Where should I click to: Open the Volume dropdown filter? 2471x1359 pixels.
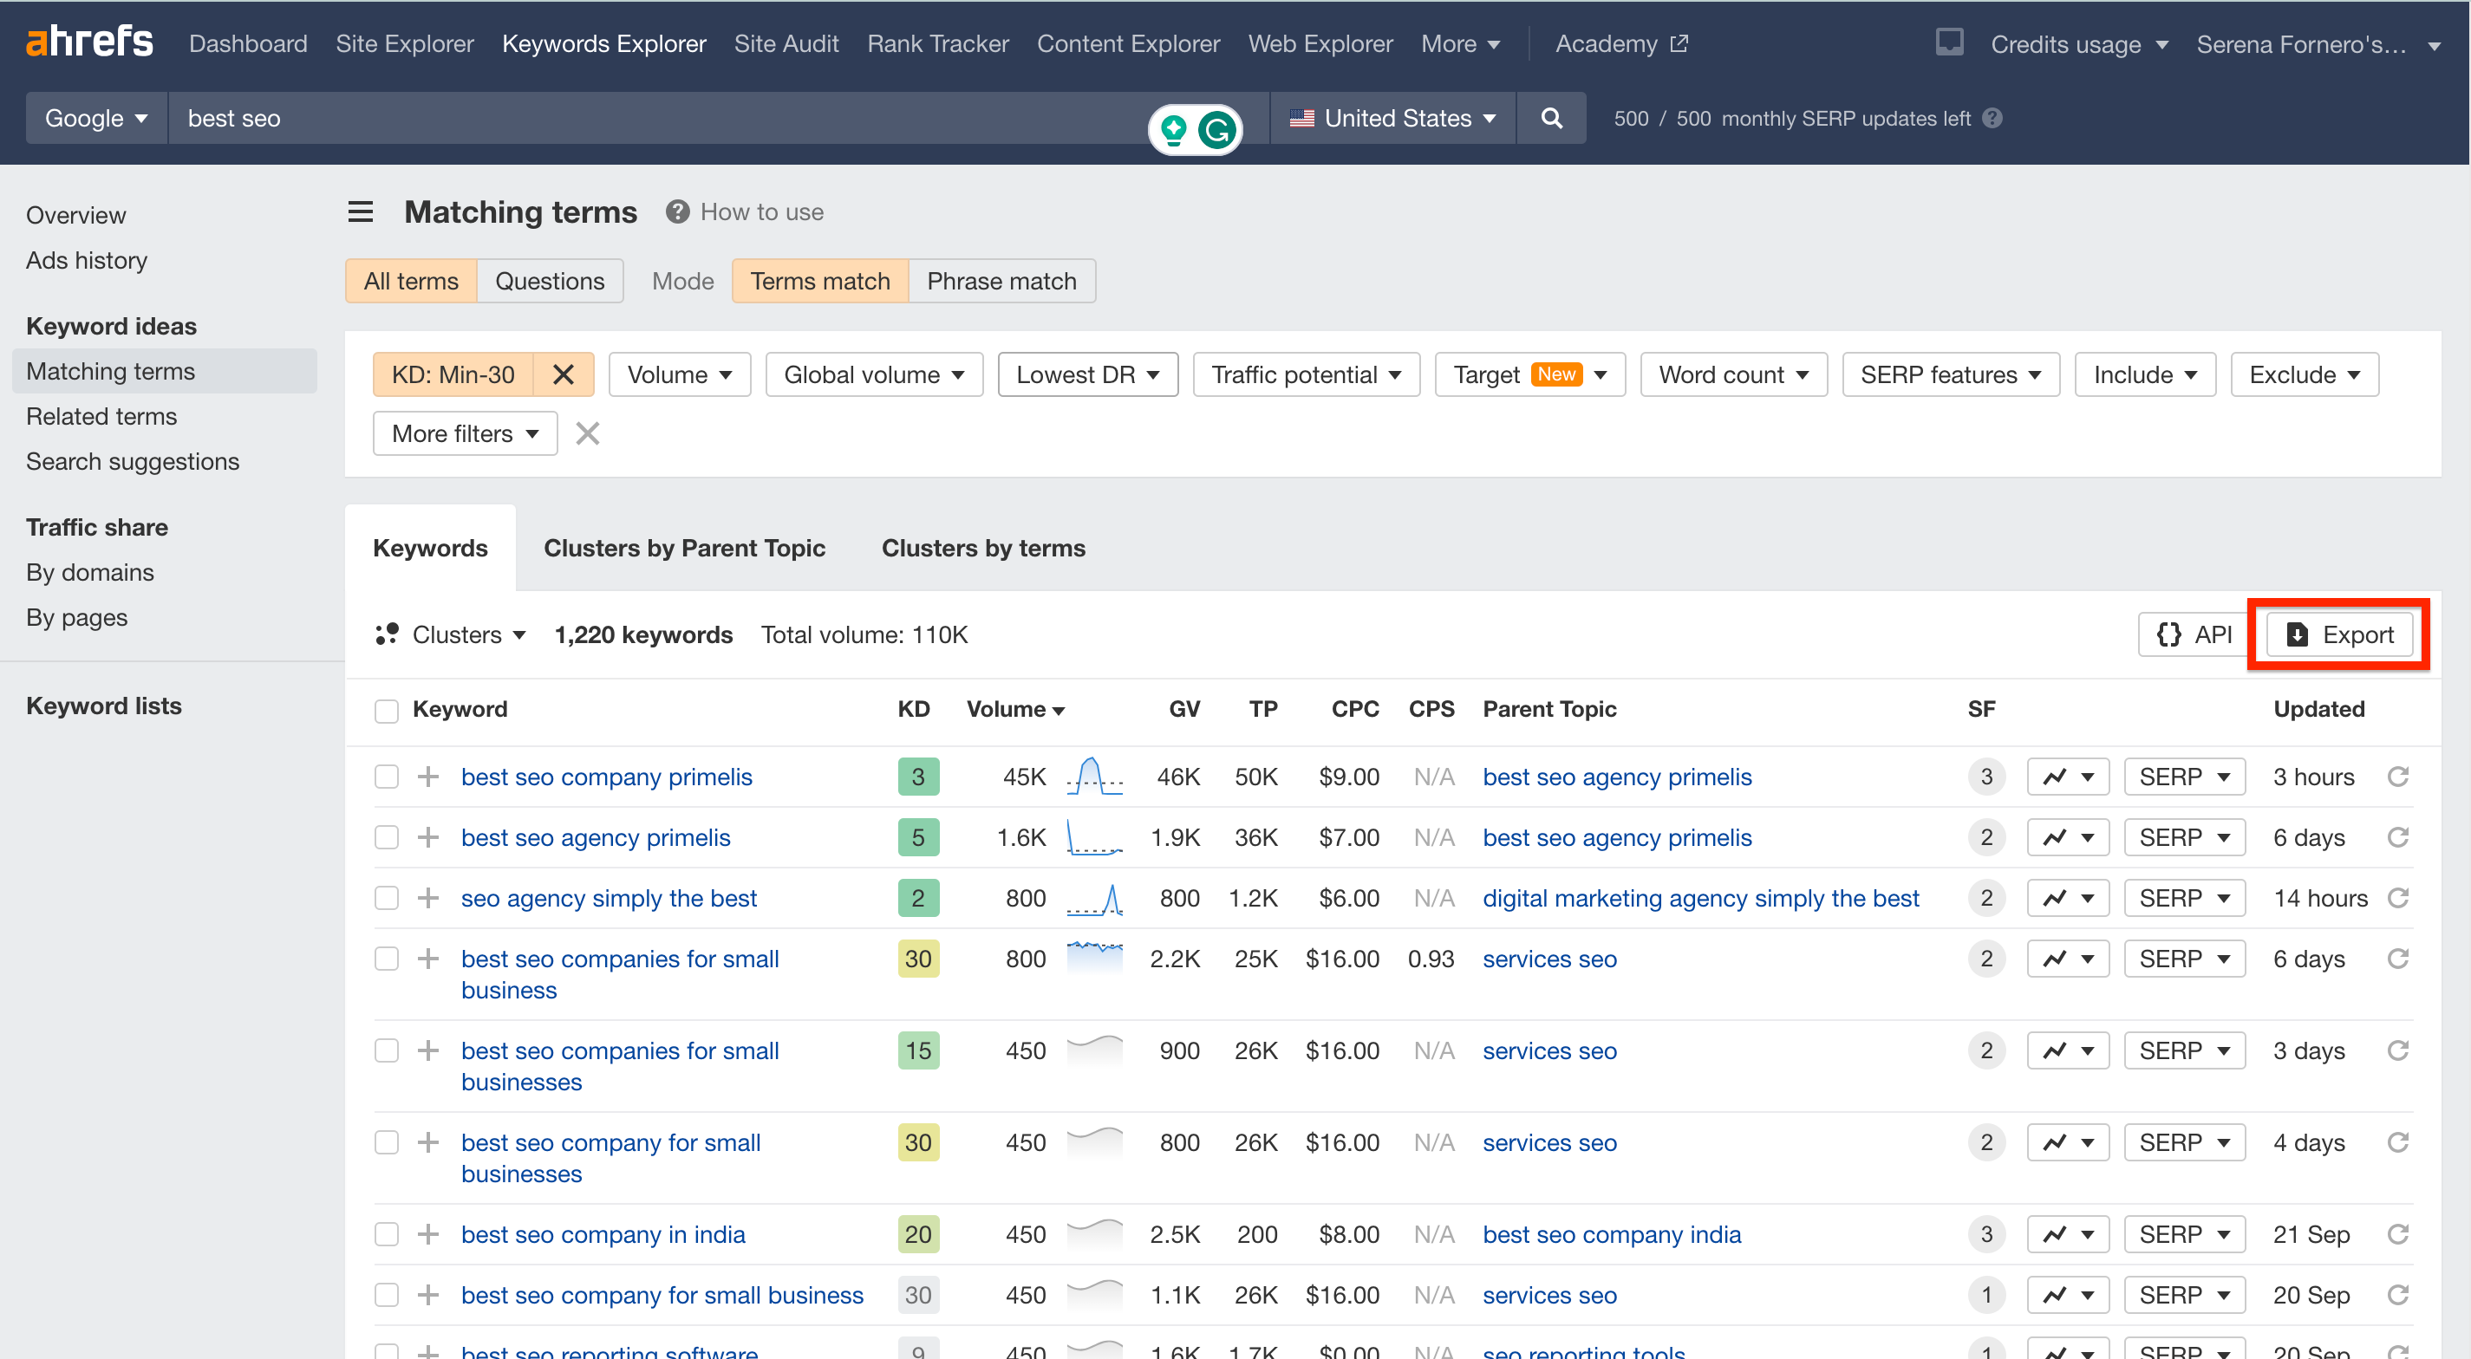678,374
